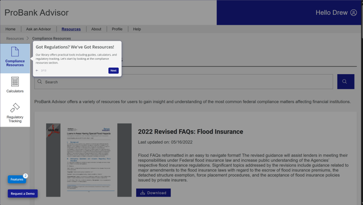Select the Resources menu item

[71, 29]
